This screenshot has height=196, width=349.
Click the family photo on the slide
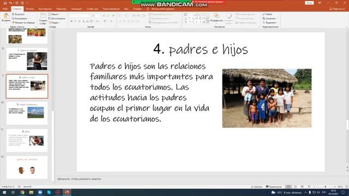pos(267,98)
